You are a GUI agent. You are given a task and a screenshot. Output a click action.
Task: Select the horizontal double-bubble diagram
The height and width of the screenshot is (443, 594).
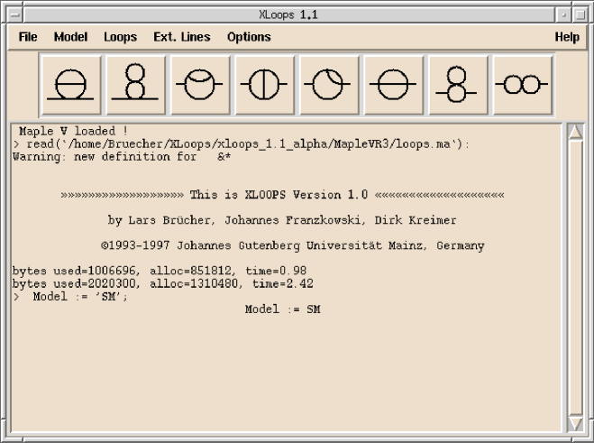point(522,85)
